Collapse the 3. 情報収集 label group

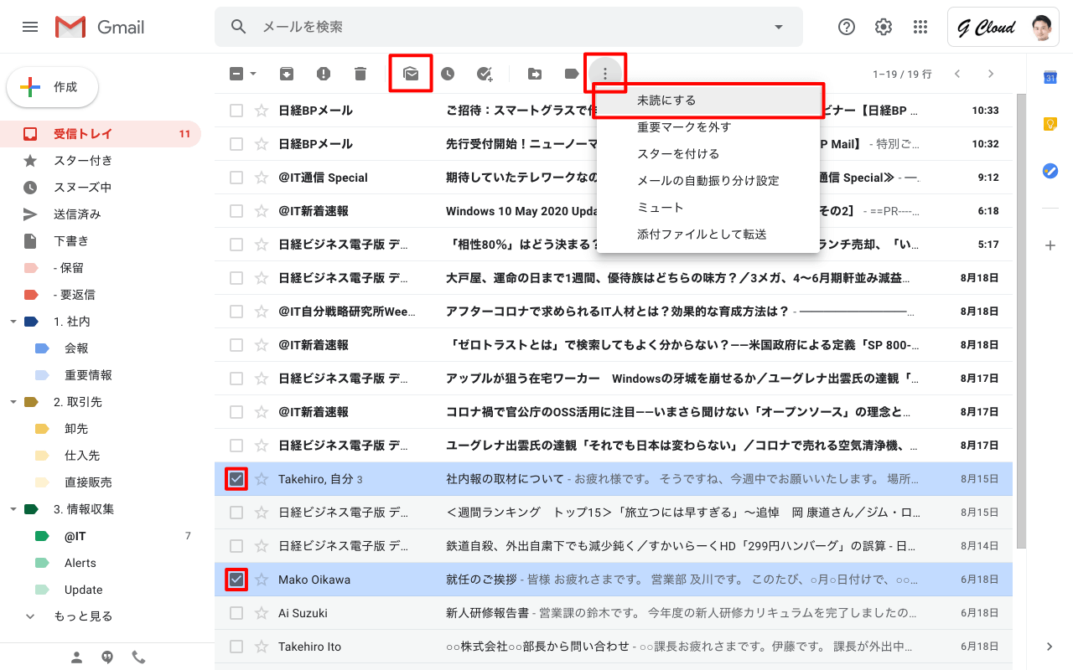click(x=13, y=509)
